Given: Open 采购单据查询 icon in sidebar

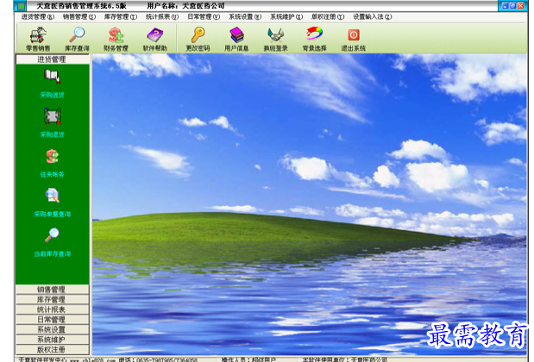Looking at the screenshot, I should (x=52, y=196).
